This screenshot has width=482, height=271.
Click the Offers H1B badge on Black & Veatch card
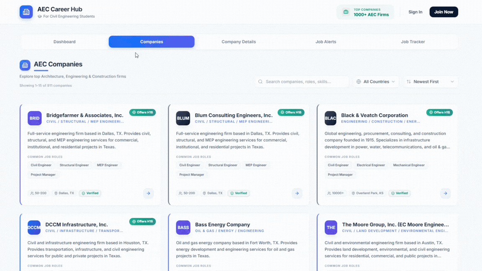pos(439,112)
